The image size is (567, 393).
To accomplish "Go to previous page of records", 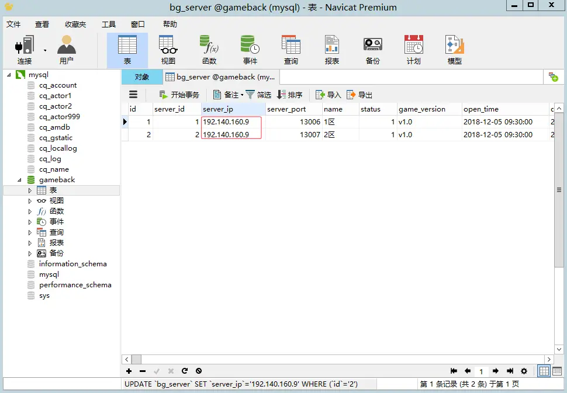I will tap(468, 371).
